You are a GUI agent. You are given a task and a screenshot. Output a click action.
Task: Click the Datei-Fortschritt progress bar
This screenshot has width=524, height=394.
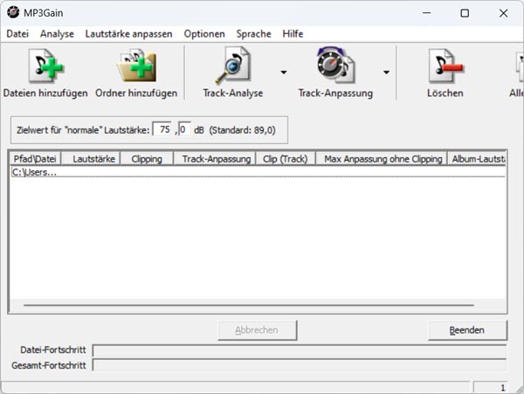pos(300,351)
